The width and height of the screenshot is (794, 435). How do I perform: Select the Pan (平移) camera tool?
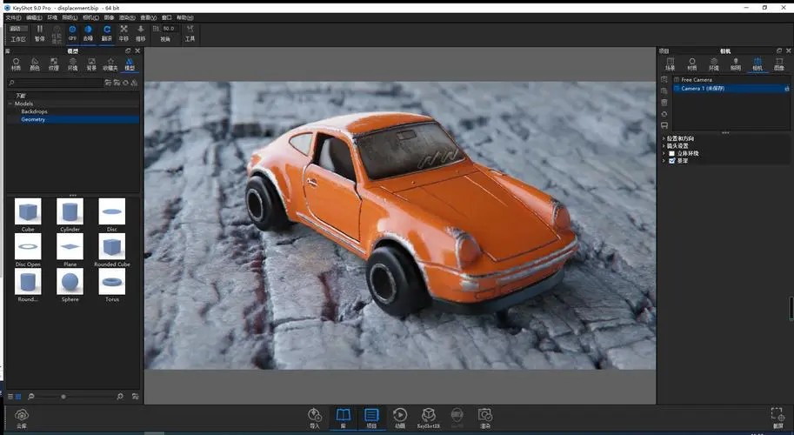click(x=123, y=30)
